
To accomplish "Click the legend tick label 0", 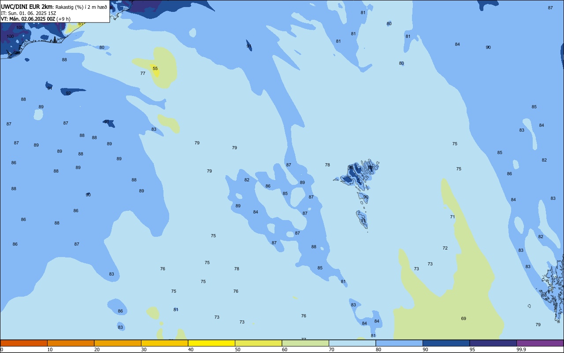I will 2,349.
